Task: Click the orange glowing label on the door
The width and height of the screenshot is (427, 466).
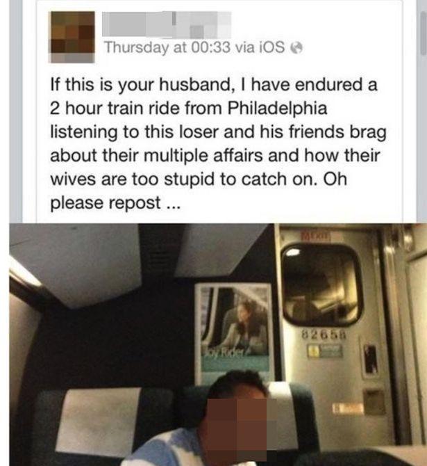Action: point(348,409)
